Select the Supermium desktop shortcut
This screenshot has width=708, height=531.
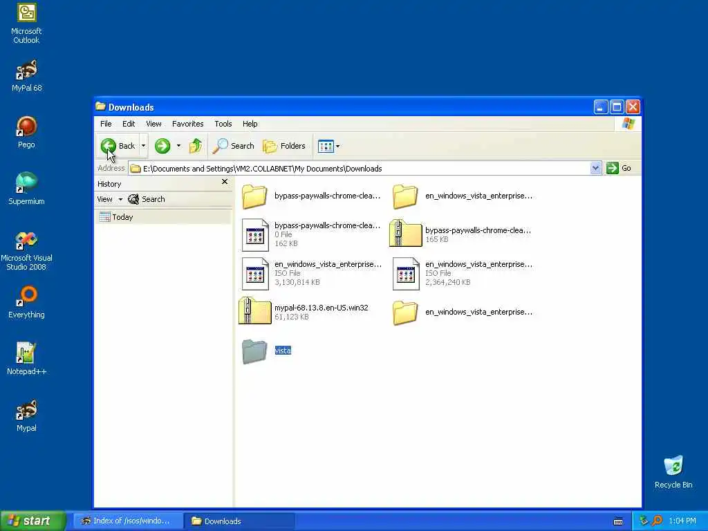tap(26, 189)
